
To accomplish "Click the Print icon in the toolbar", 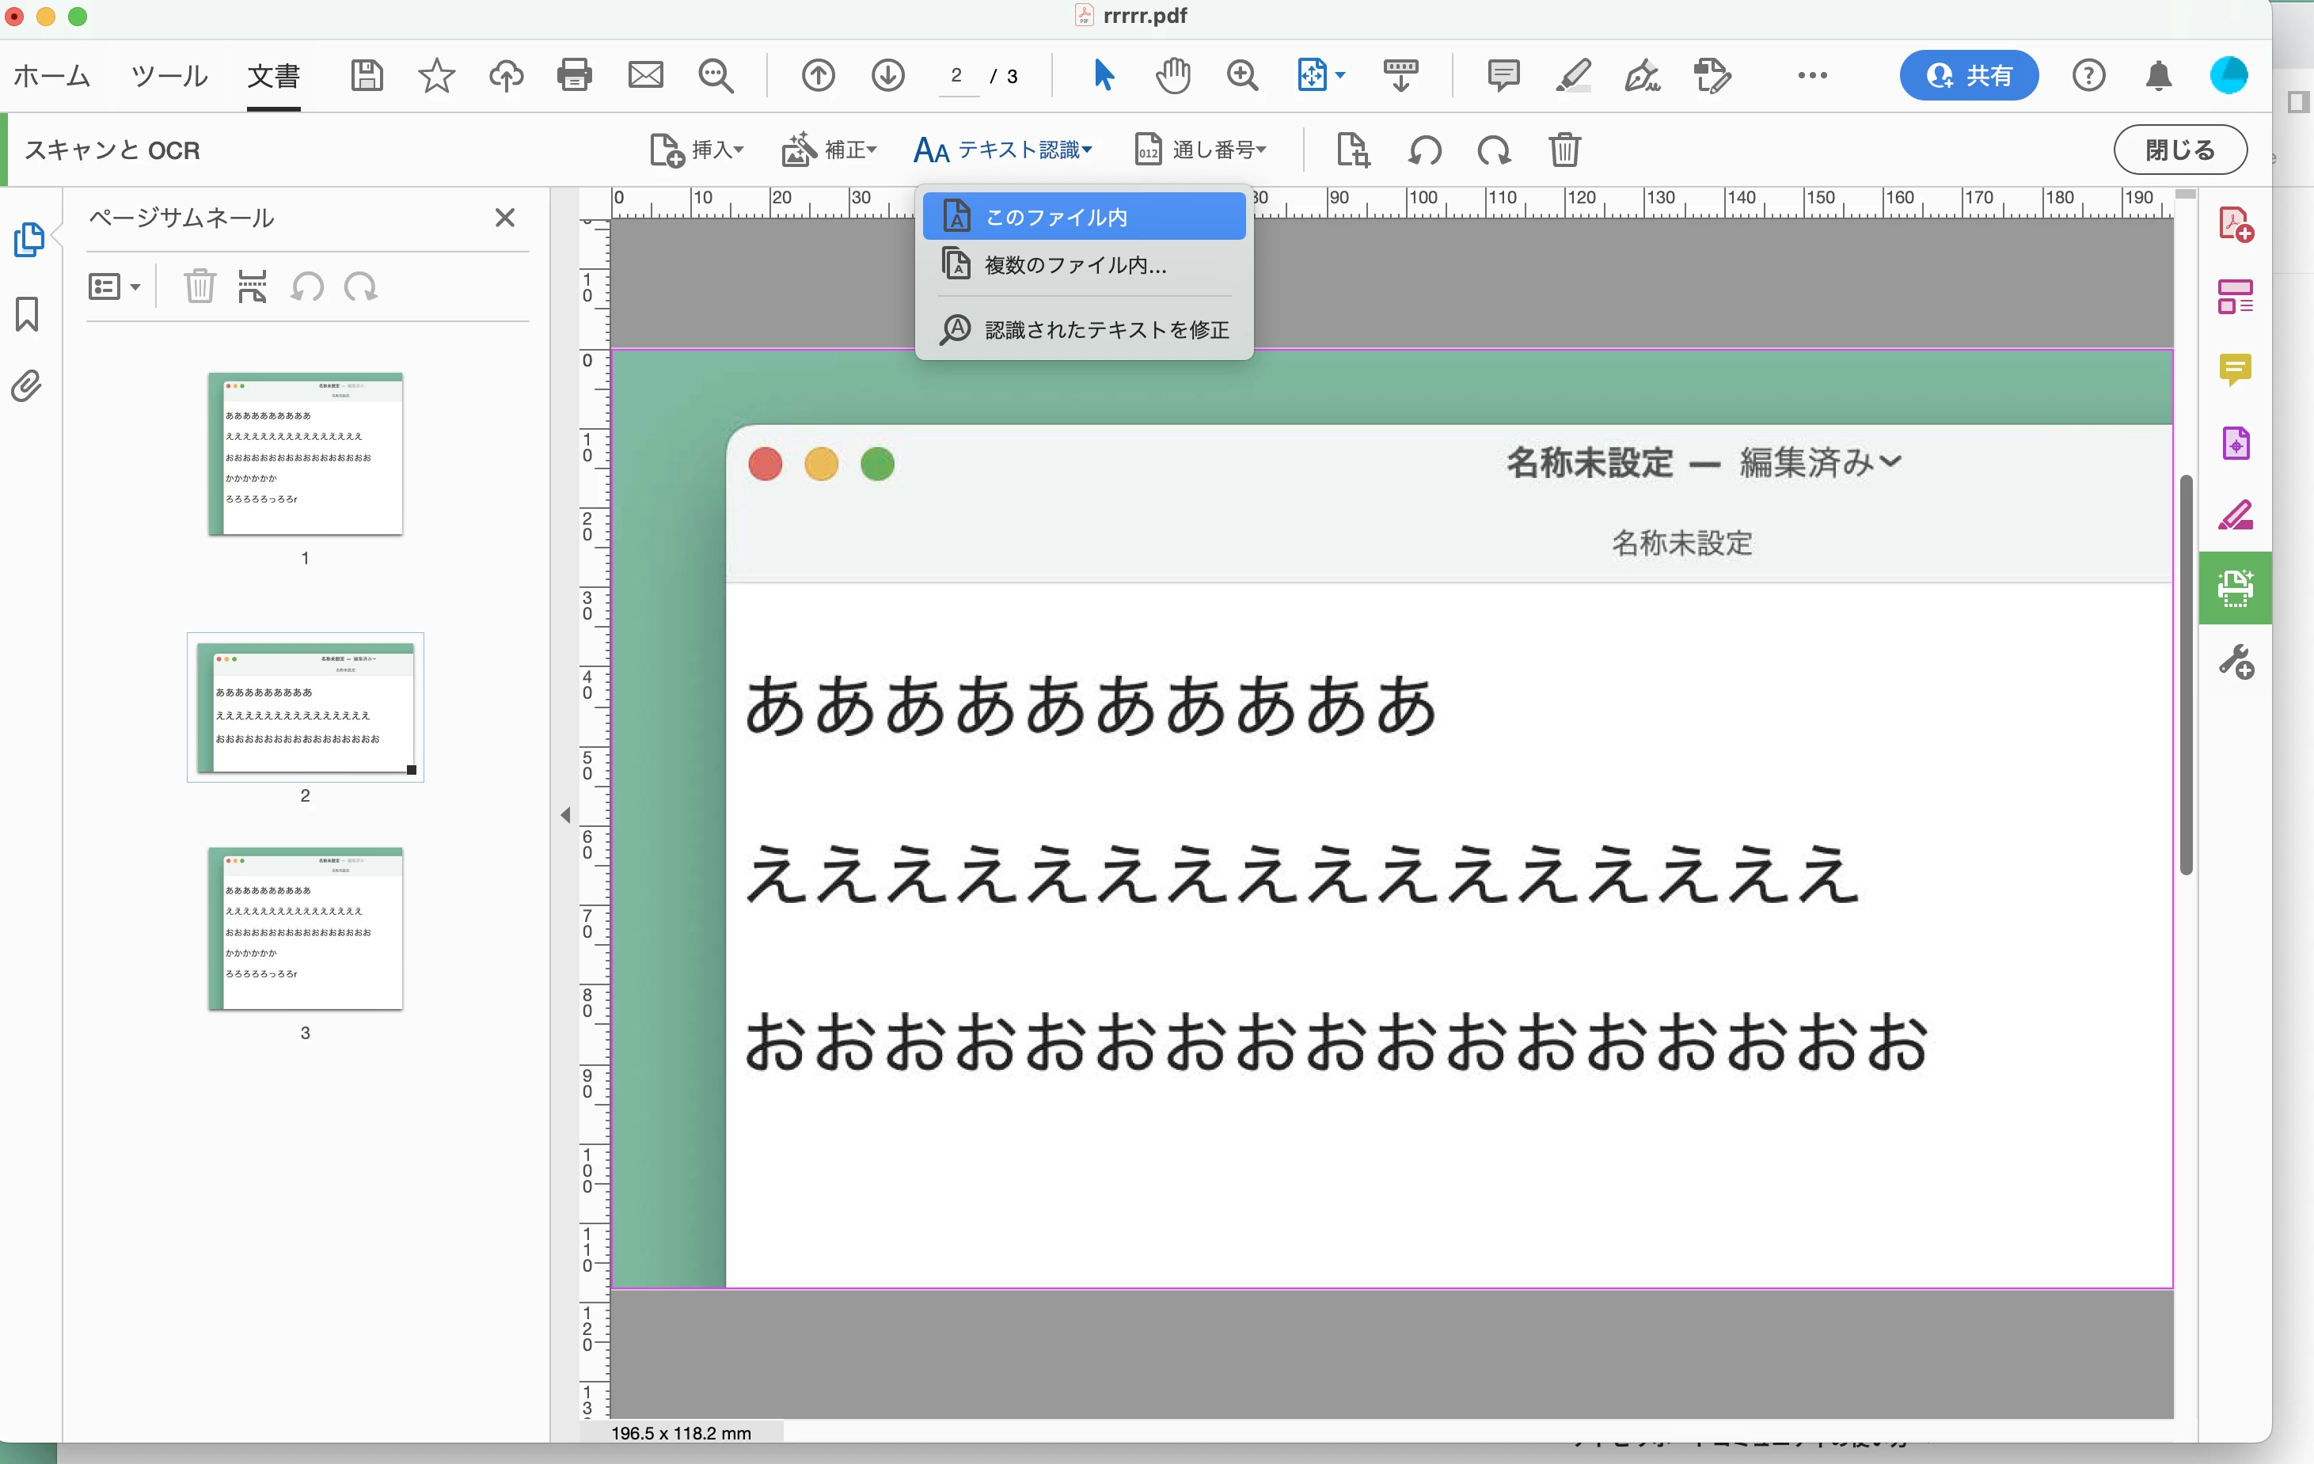I will [575, 75].
